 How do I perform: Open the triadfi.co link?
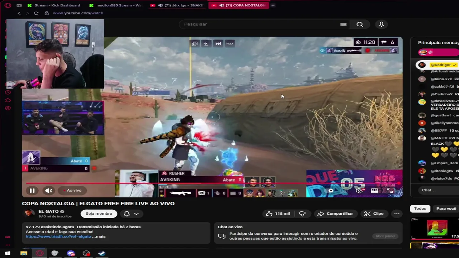coord(58,236)
